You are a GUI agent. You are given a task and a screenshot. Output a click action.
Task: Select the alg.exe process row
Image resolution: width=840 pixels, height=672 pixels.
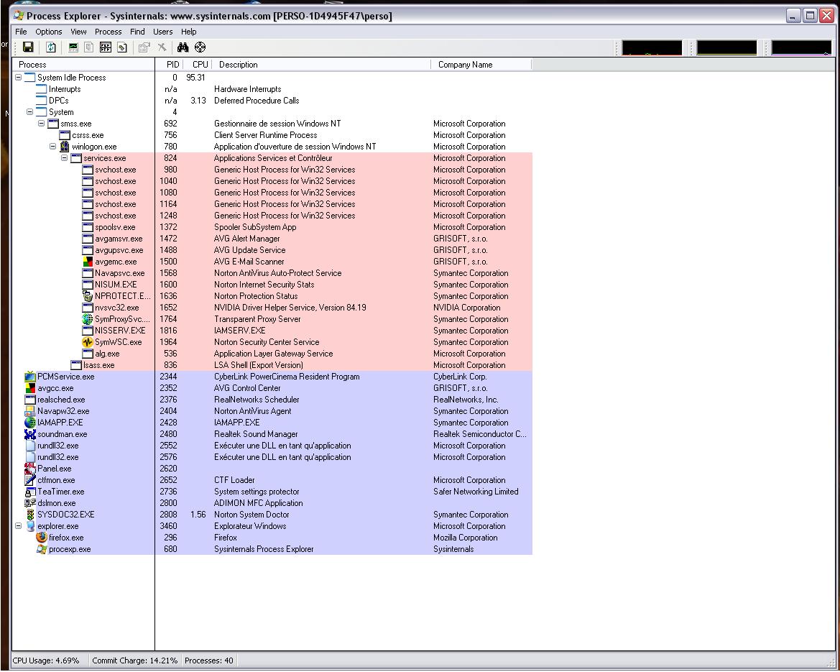pos(272,354)
